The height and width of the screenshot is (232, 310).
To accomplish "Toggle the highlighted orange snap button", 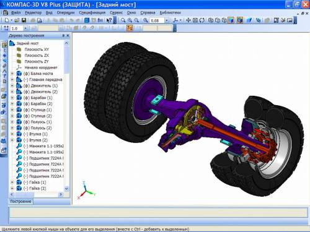I will tap(130, 28).
